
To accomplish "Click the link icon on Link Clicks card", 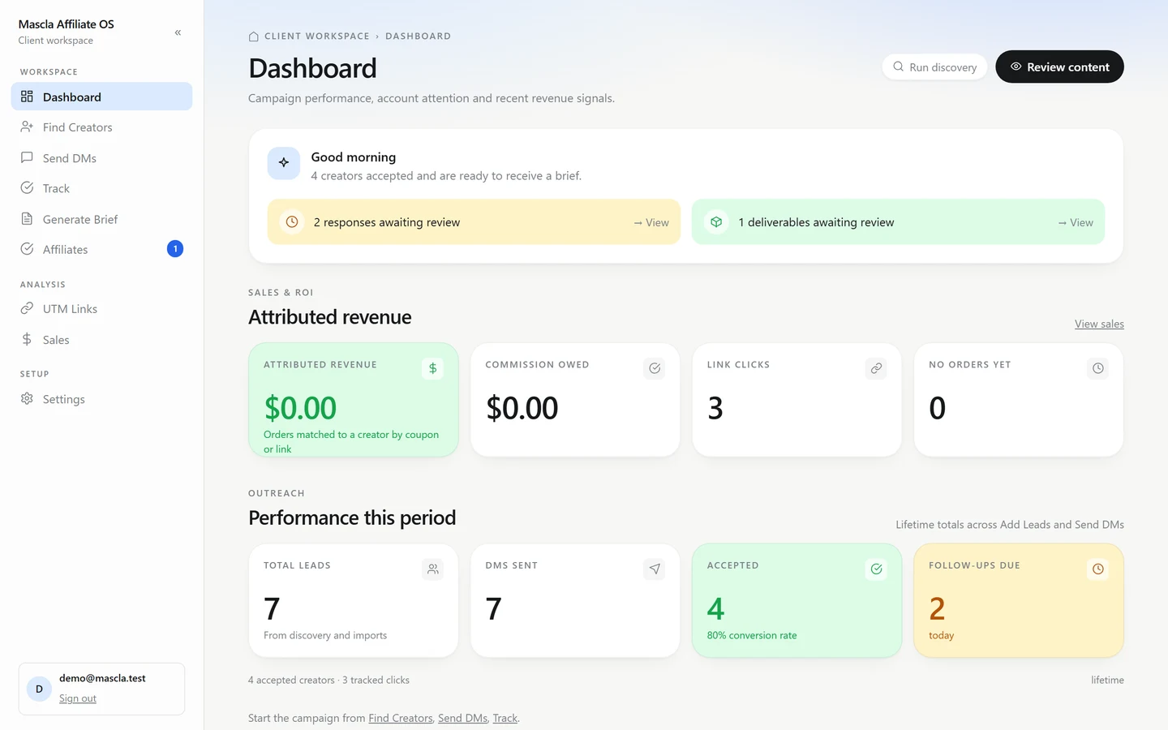I will click(876, 368).
